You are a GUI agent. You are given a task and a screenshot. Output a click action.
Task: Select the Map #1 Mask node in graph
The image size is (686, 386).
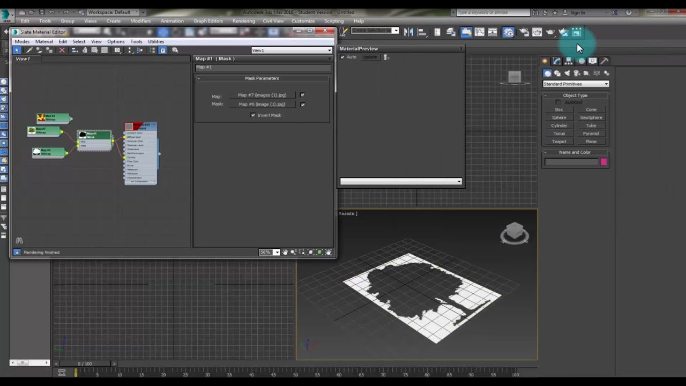tap(94, 140)
